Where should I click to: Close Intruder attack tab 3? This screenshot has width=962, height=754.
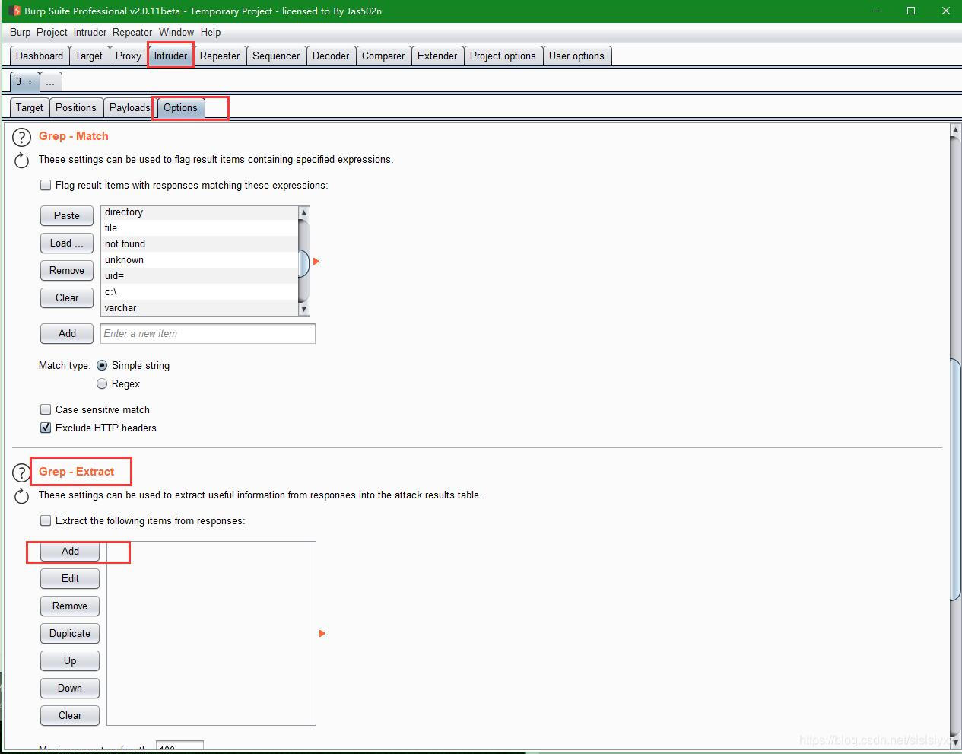(x=30, y=82)
